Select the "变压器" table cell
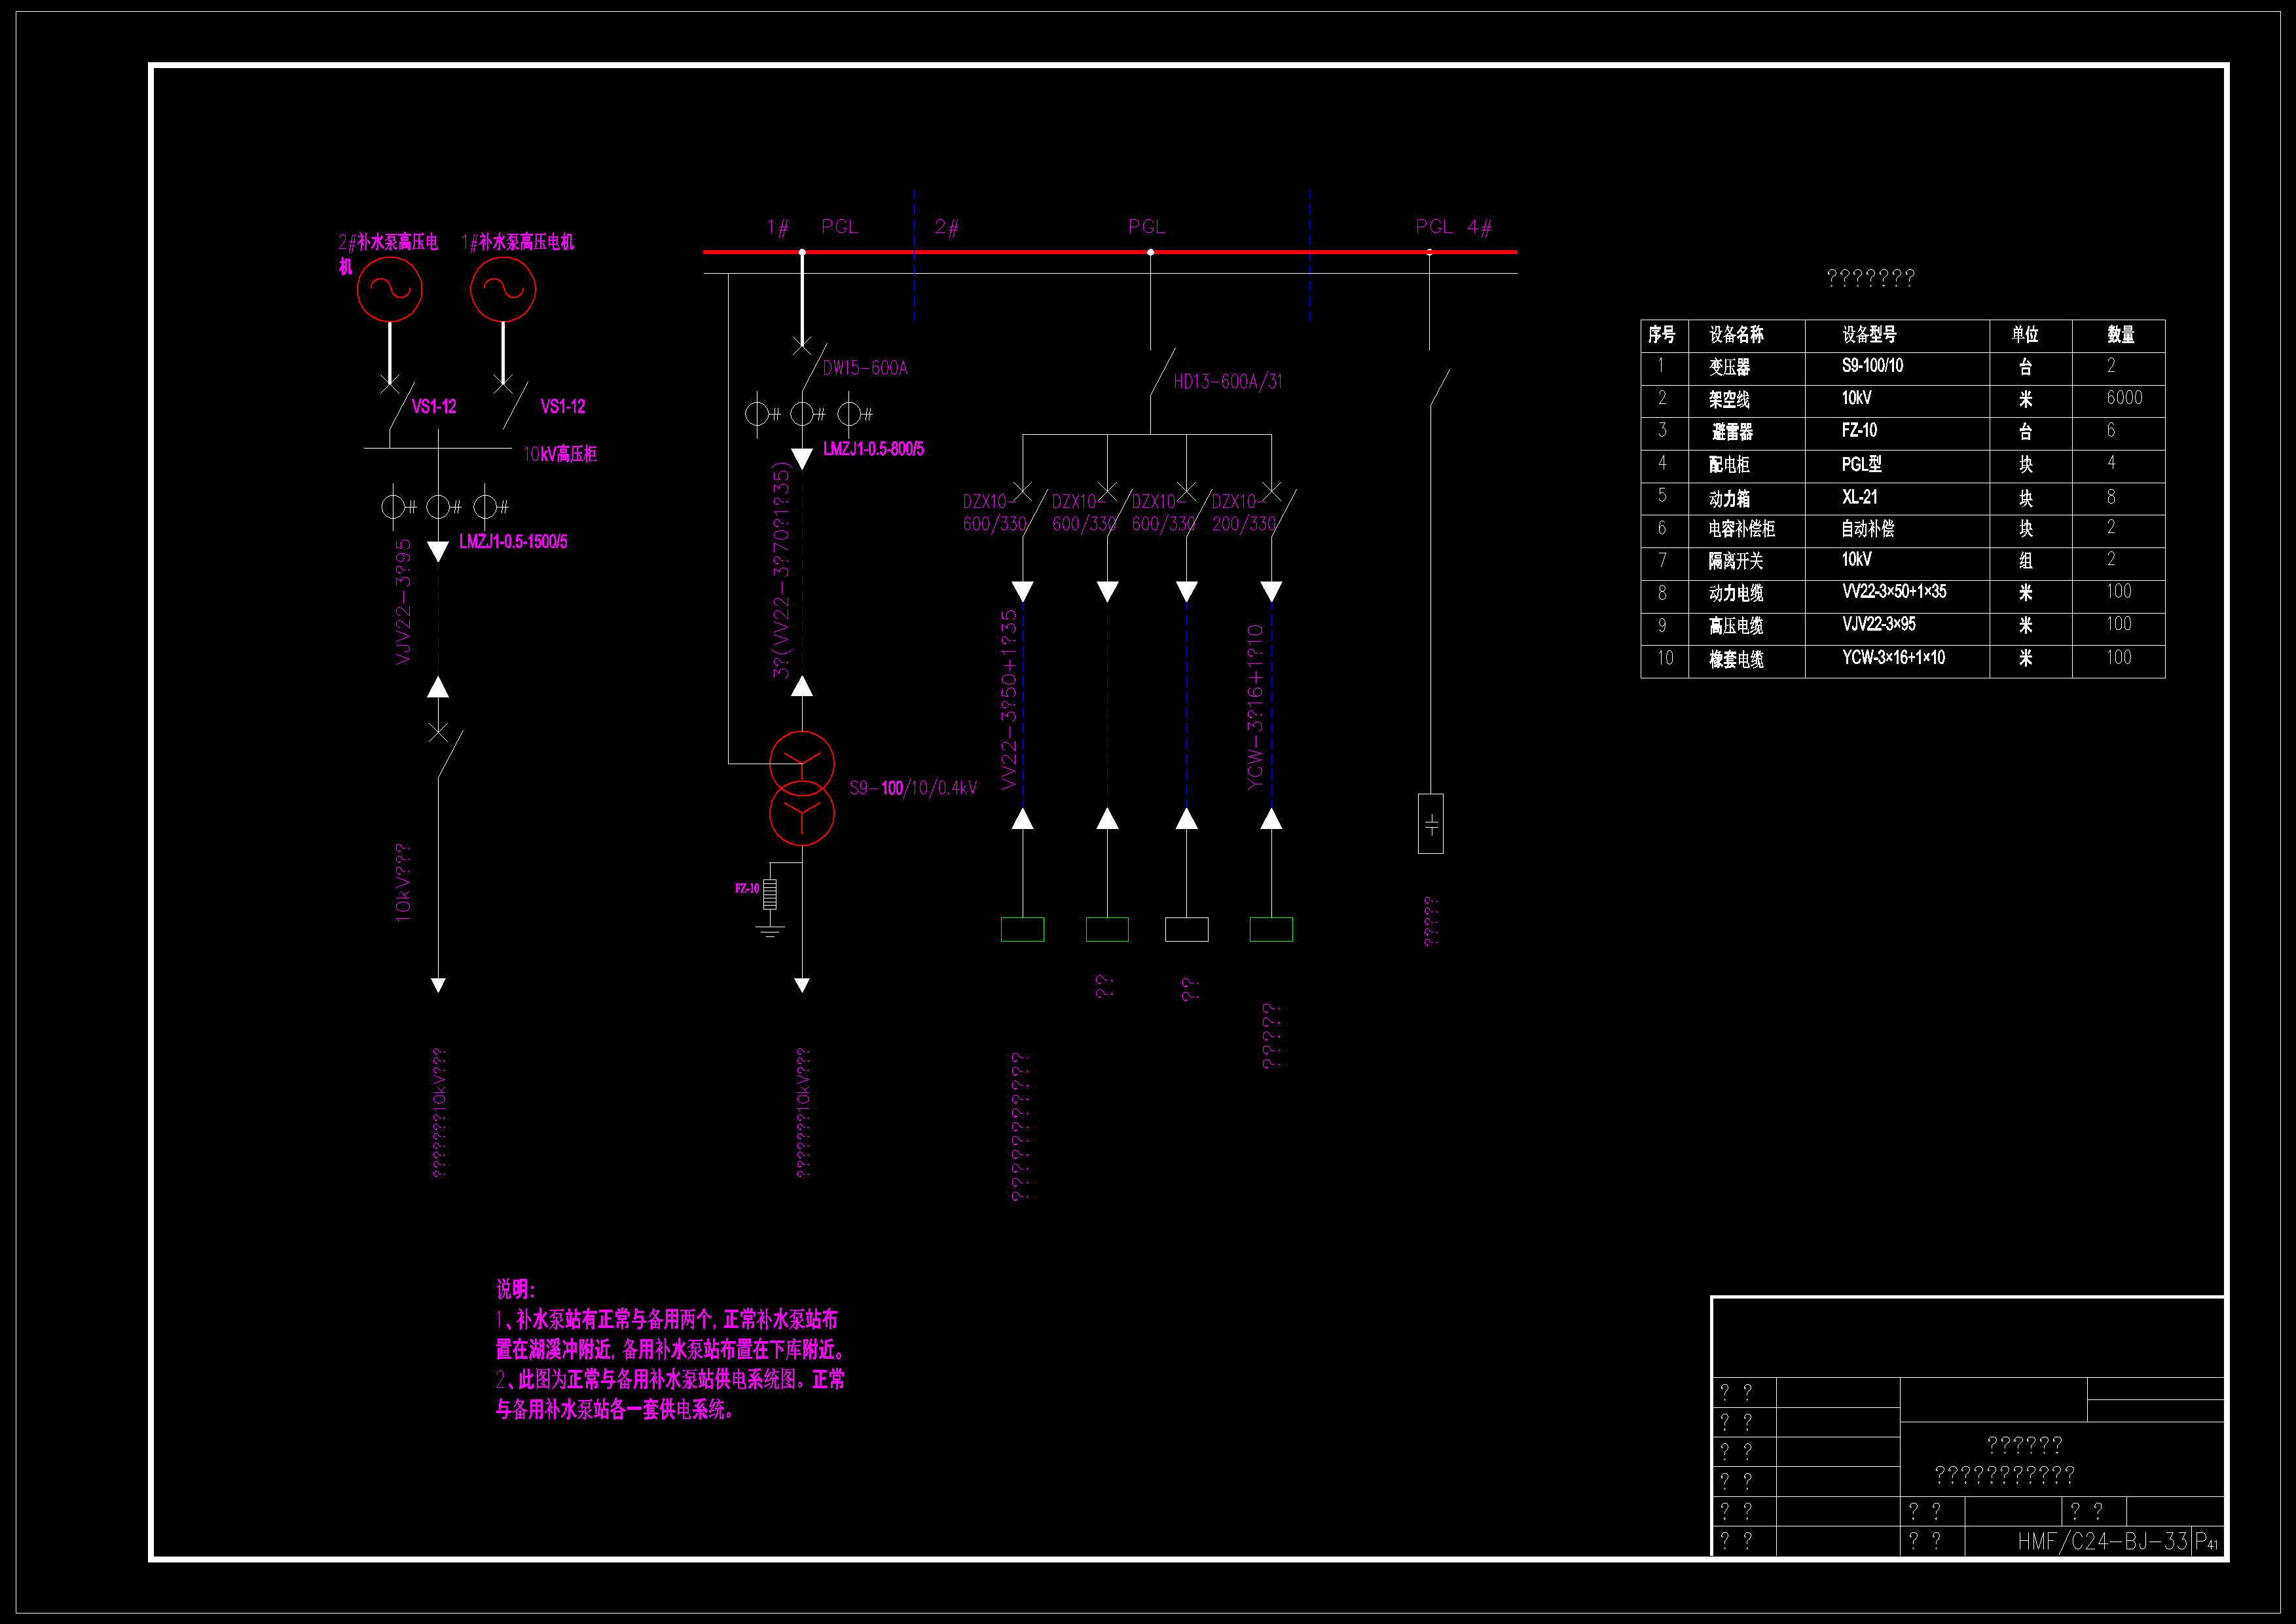This screenshot has width=2296, height=1624. pyautogui.click(x=1729, y=367)
